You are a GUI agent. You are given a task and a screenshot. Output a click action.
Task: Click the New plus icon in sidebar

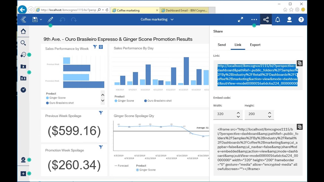23,173
